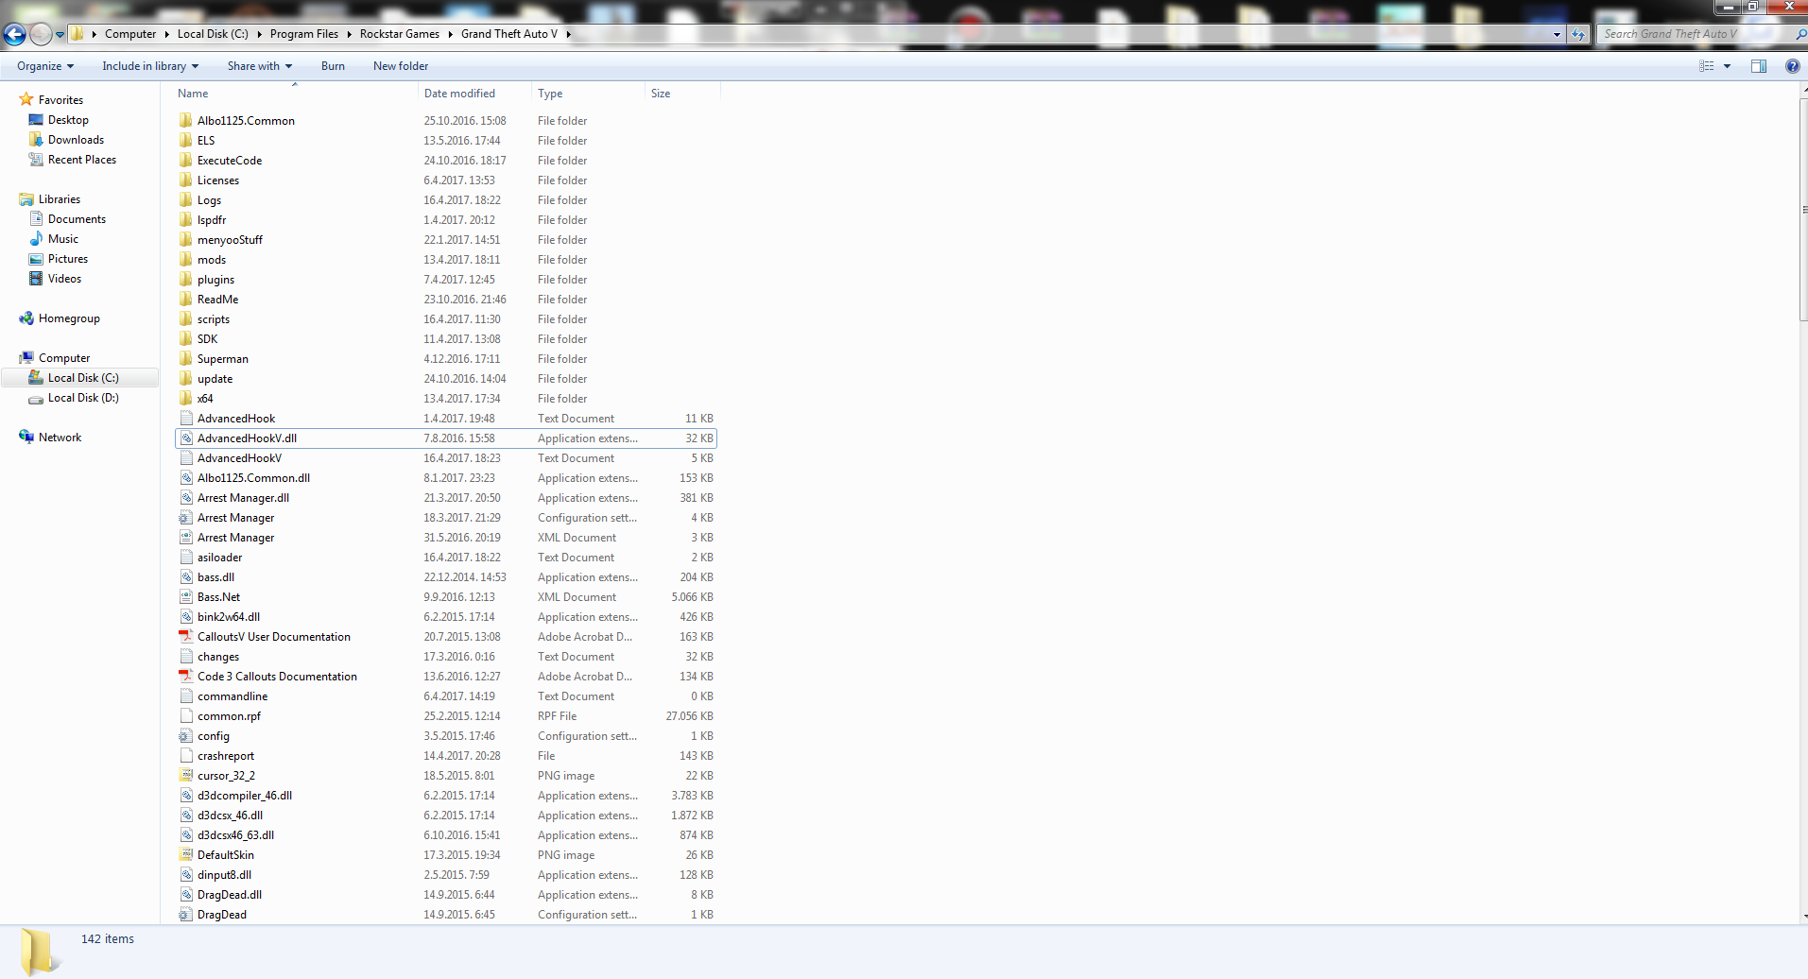
Task: Open the Music library
Action: (x=63, y=239)
